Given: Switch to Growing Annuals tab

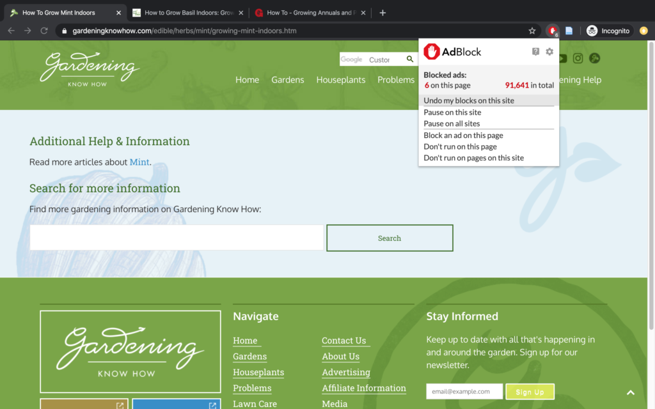Looking at the screenshot, I should [x=311, y=13].
